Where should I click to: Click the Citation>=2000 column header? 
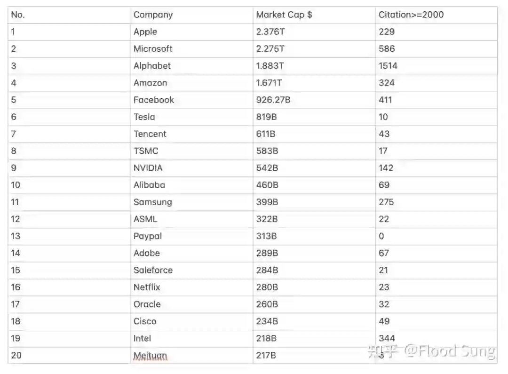coord(411,15)
